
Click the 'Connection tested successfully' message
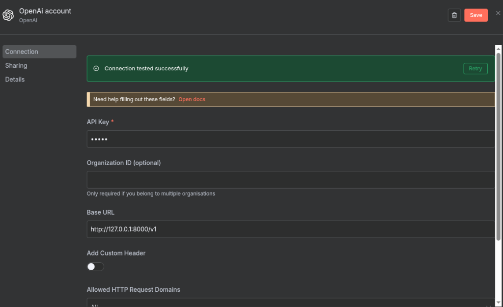[146, 69]
